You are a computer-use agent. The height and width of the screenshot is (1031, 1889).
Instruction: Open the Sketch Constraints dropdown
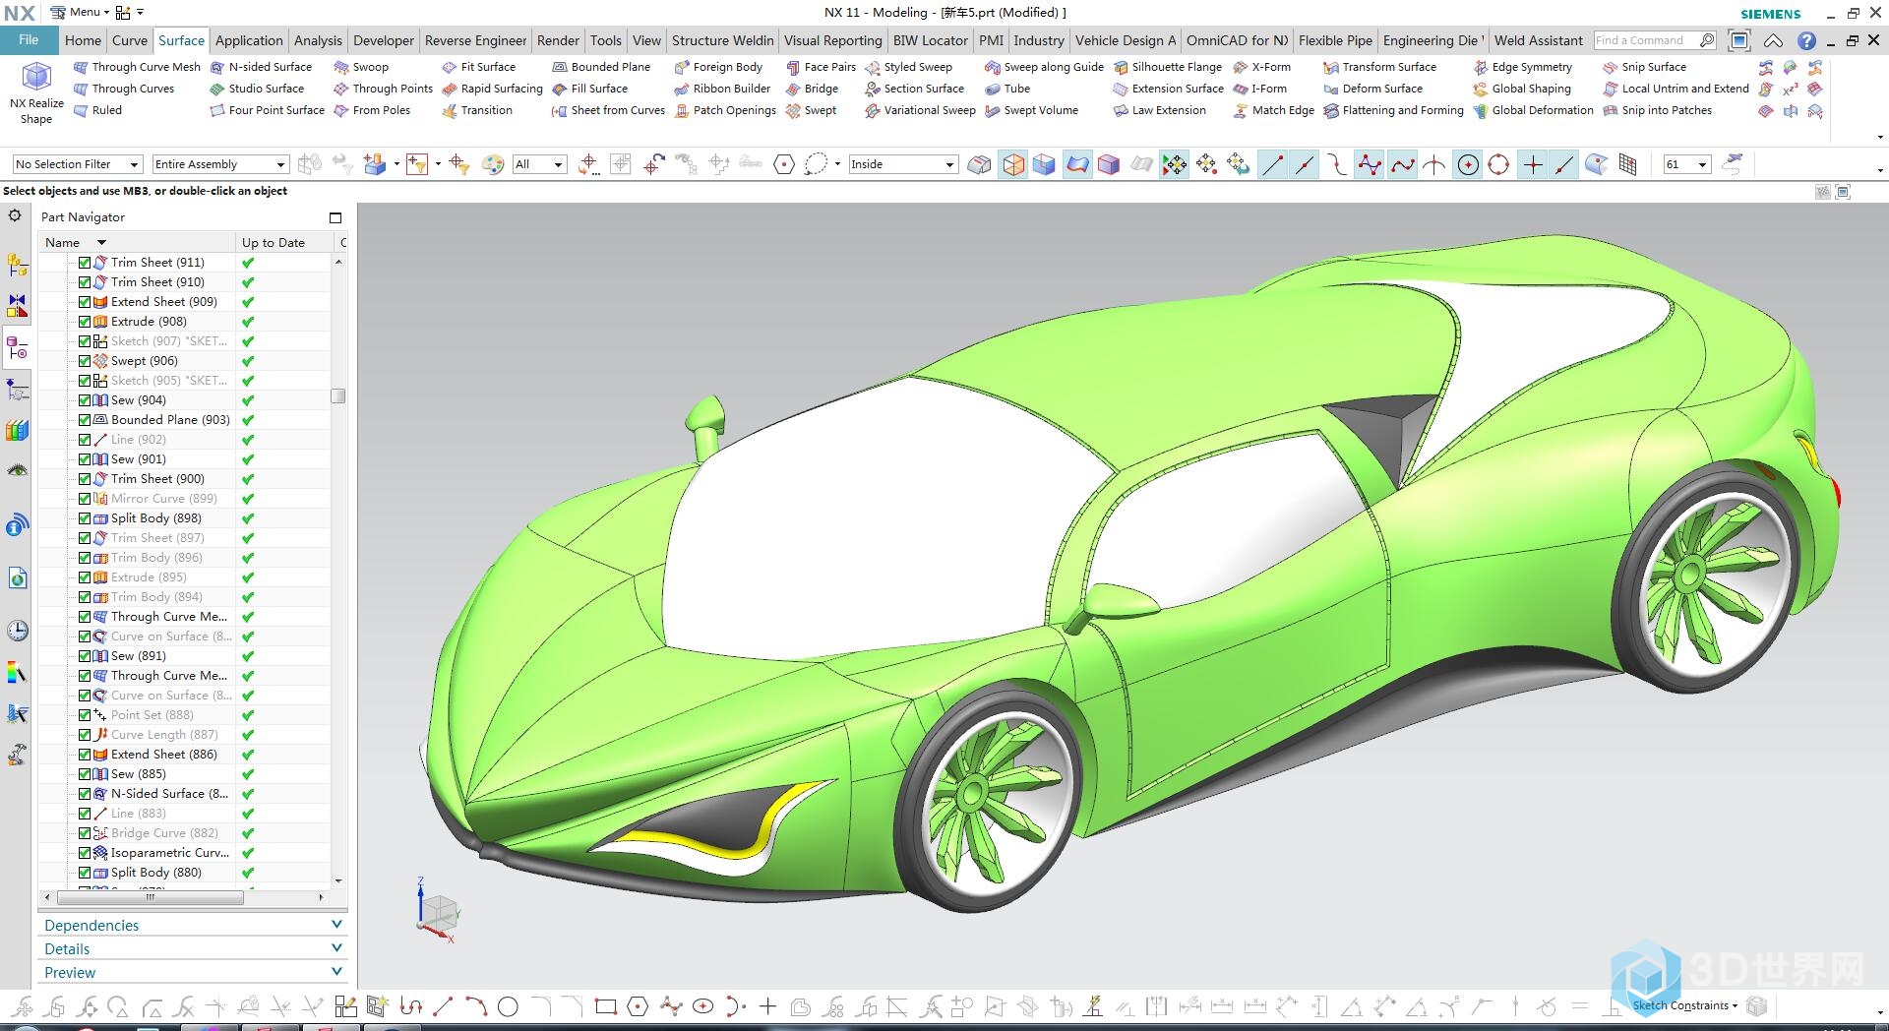click(1685, 1005)
